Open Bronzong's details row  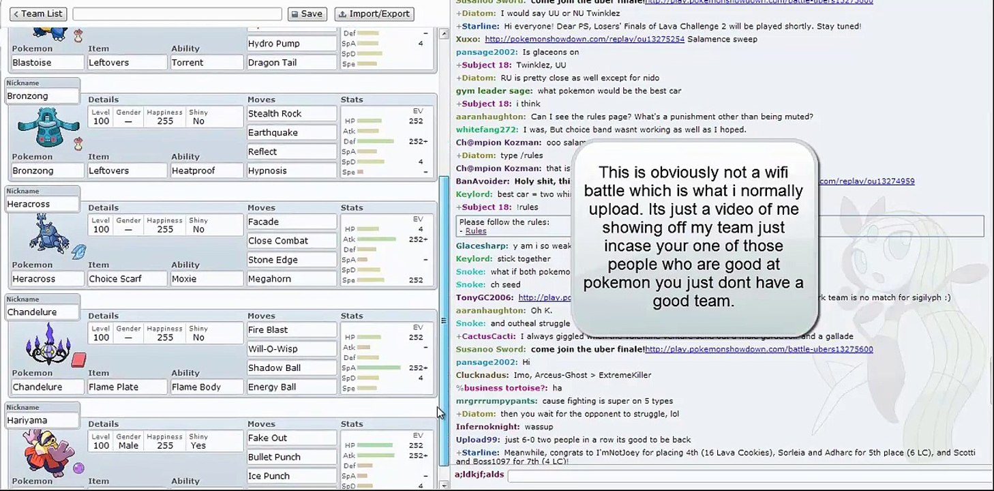[x=165, y=117]
